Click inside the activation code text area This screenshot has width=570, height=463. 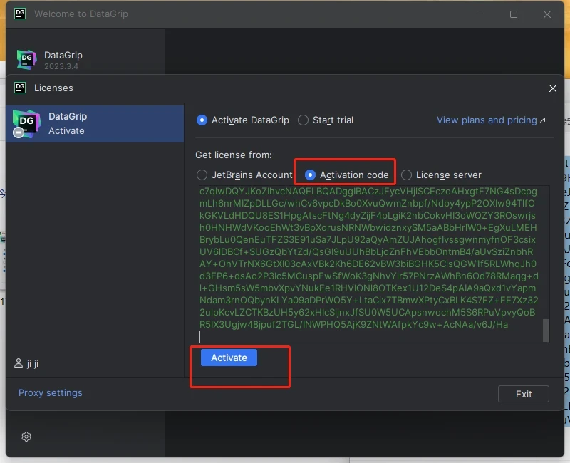click(x=367, y=264)
